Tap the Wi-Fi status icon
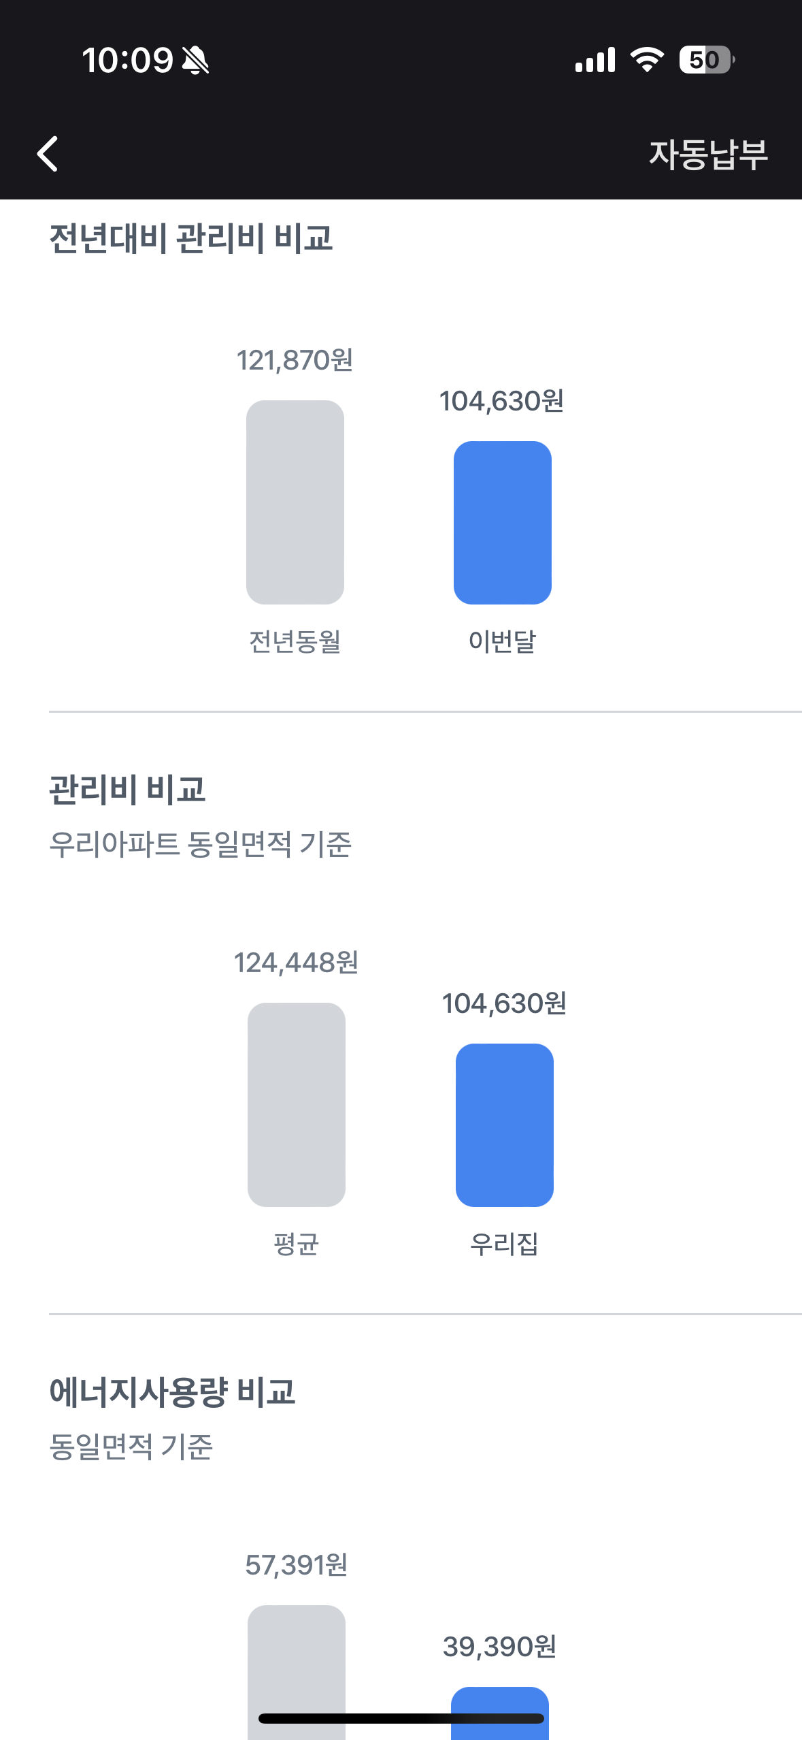This screenshot has width=802, height=1740. pos(647,60)
